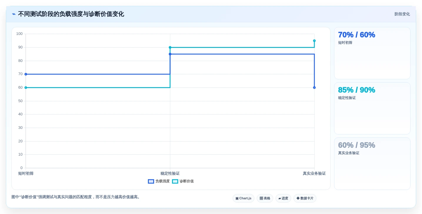This screenshot has height=214, width=422.
Task: Open the 60% / 95% 真实业务验证 card
Action: click(x=372, y=164)
